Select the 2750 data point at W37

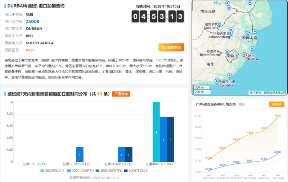point(209,171)
